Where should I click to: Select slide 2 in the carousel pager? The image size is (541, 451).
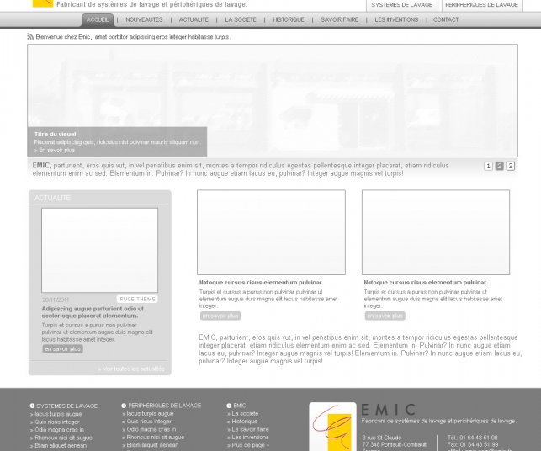point(499,167)
